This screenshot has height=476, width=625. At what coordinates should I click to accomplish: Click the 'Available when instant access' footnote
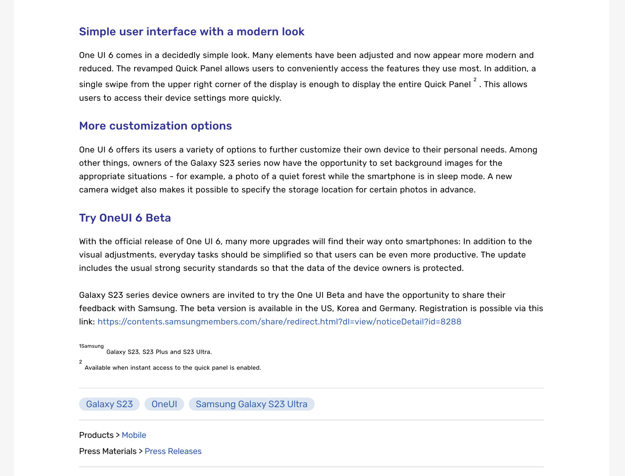(x=173, y=368)
